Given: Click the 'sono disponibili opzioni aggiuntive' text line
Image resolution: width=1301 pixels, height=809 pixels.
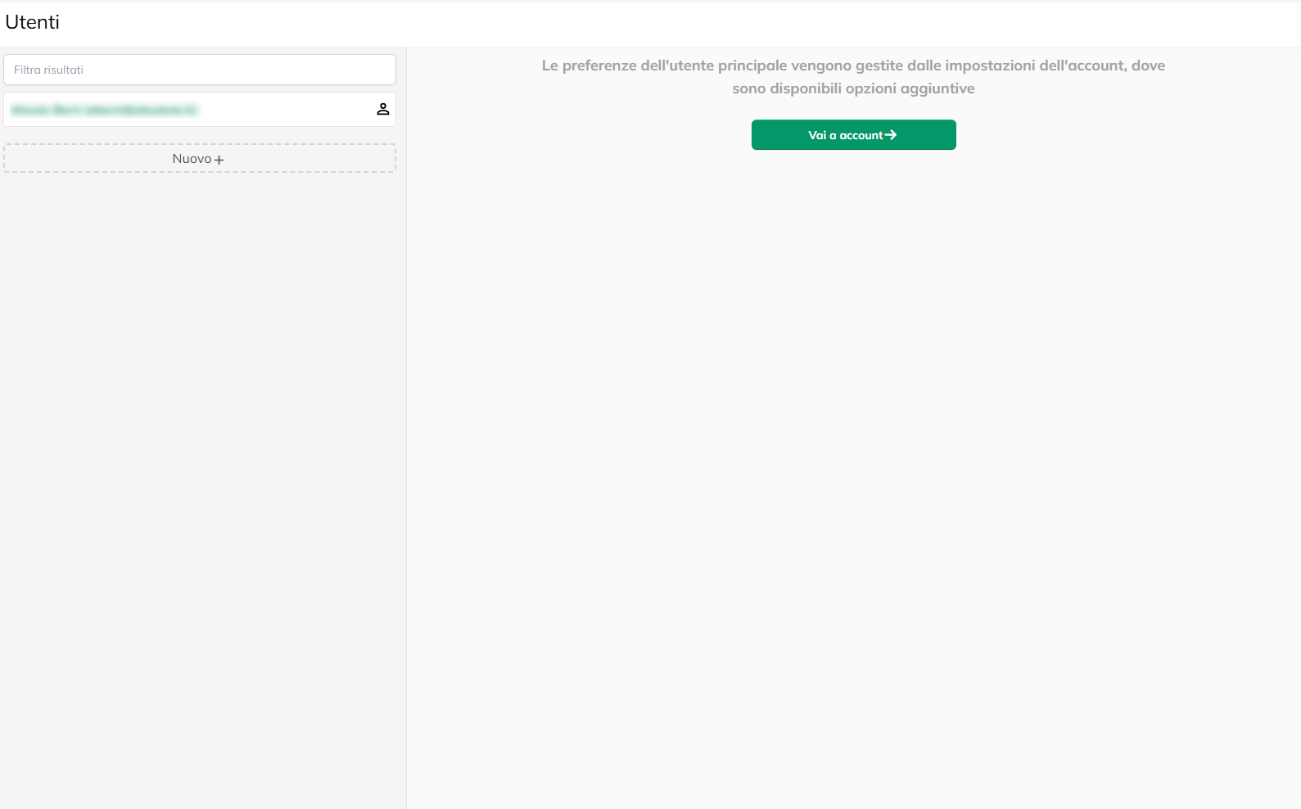Looking at the screenshot, I should tap(853, 88).
